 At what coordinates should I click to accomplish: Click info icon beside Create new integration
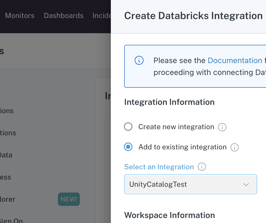pyautogui.click(x=222, y=127)
